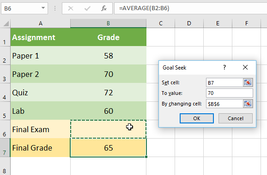
Task: Click the By changing cell range selector icon
Action: (x=248, y=104)
